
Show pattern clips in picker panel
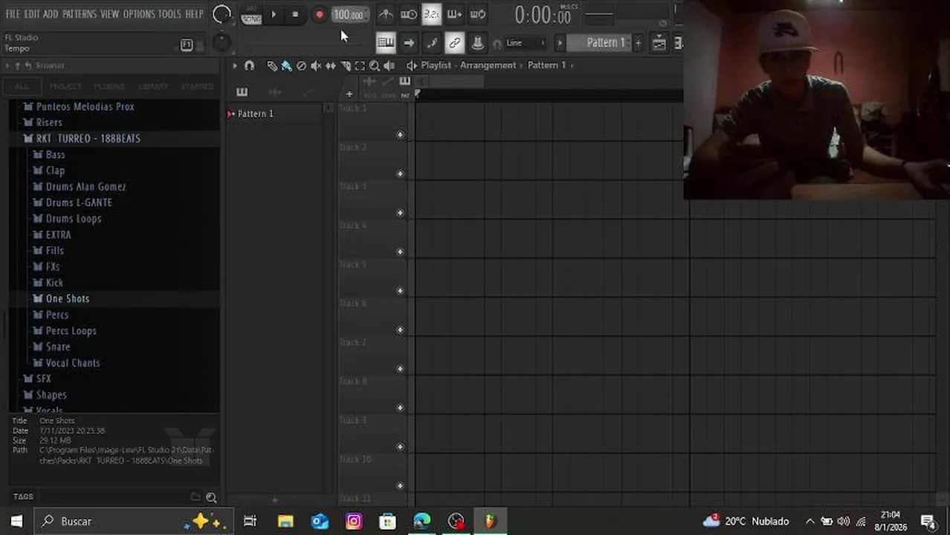(x=242, y=92)
